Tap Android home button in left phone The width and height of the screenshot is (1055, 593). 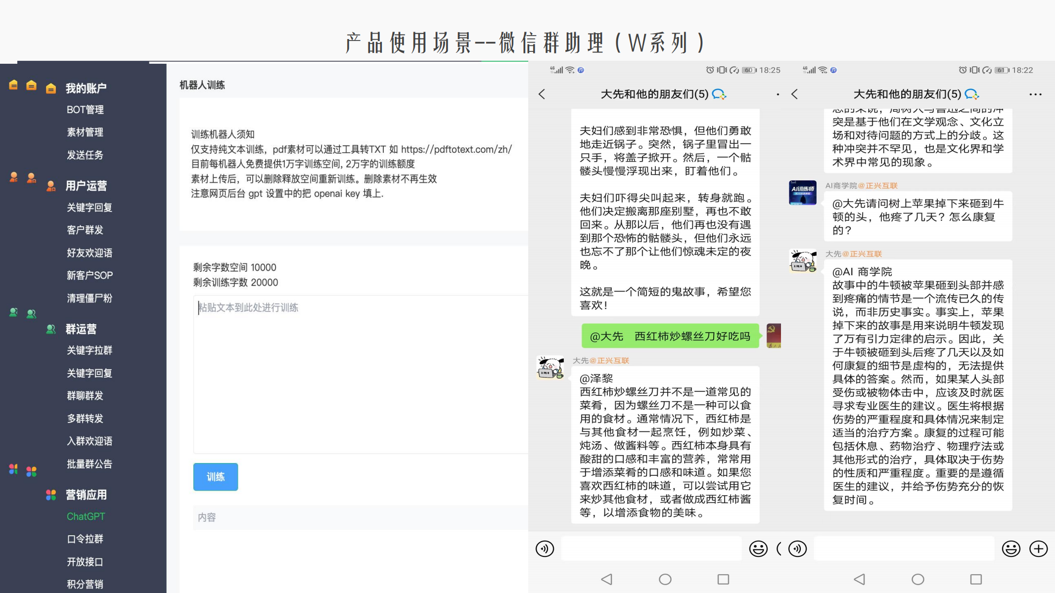665,579
